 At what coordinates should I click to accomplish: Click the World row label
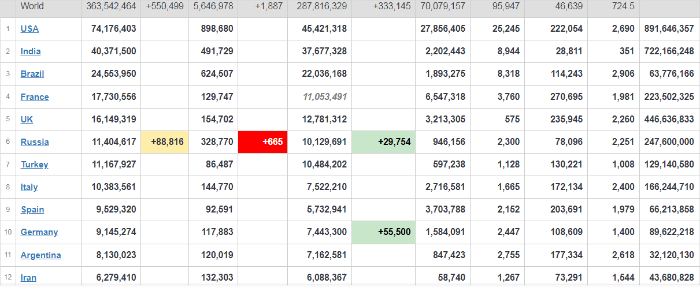(32, 6)
